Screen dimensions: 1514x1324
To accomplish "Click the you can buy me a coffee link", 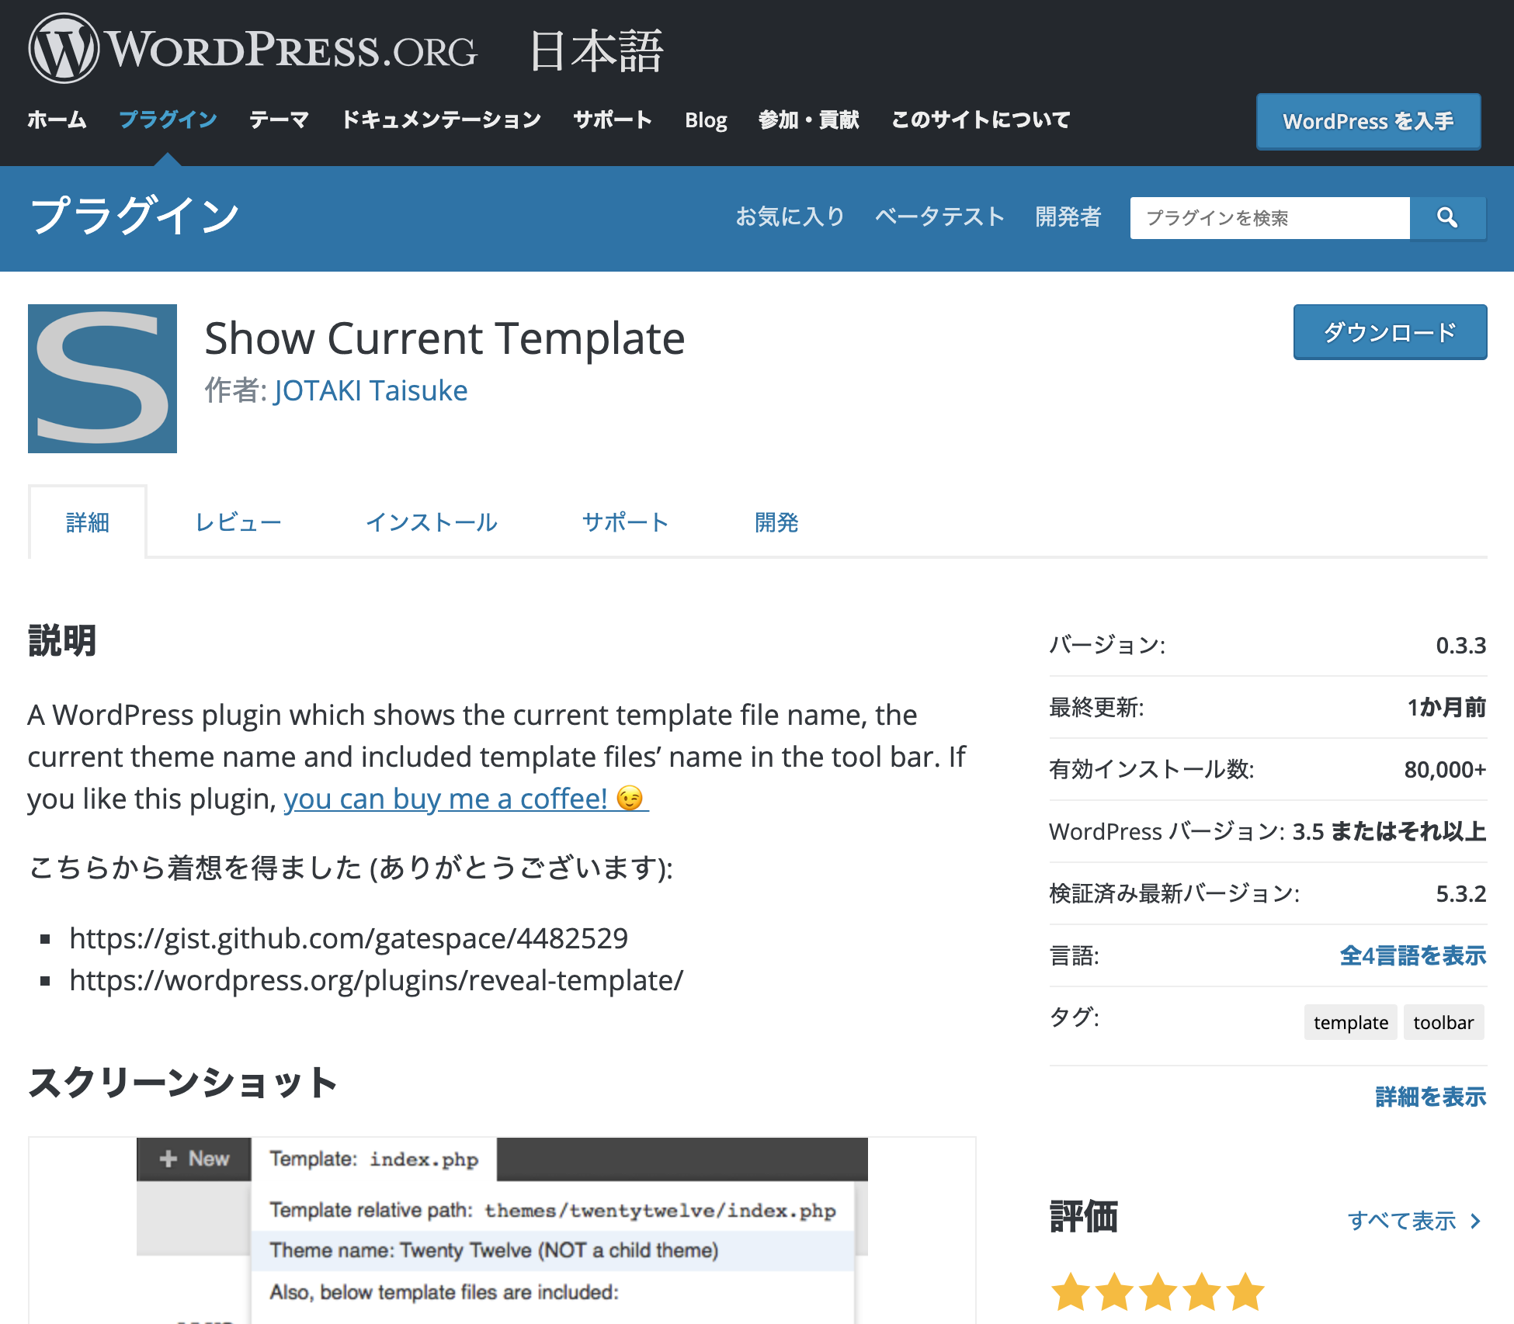I will point(466,799).
